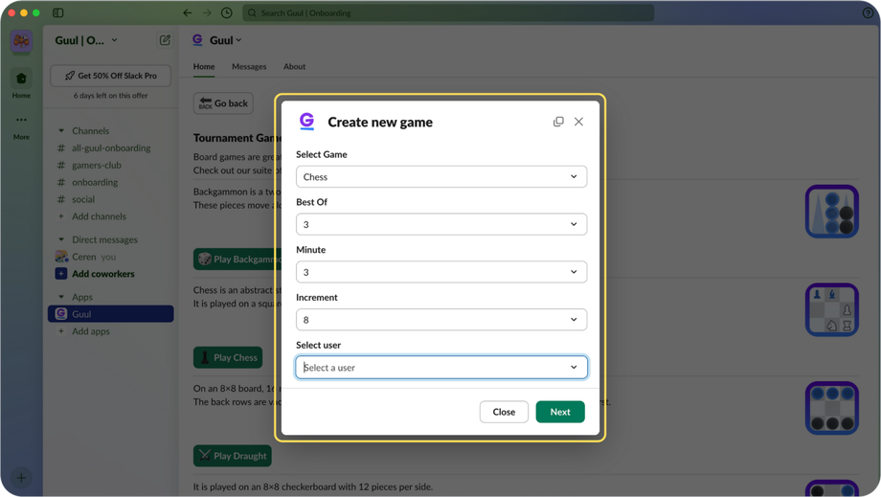This screenshot has height=497, width=881.
Task: Collapse the Channels section in sidebar
Action: [x=61, y=131]
